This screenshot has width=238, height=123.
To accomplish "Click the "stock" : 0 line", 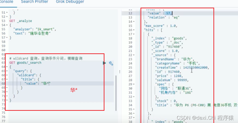I will pyautogui.click(x=166, y=101).
